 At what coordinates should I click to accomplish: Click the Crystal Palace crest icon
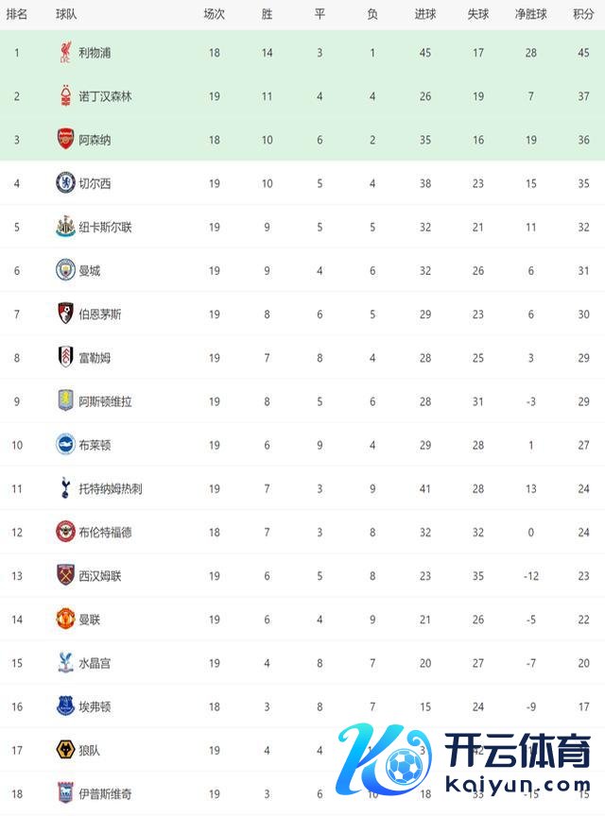click(x=65, y=662)
